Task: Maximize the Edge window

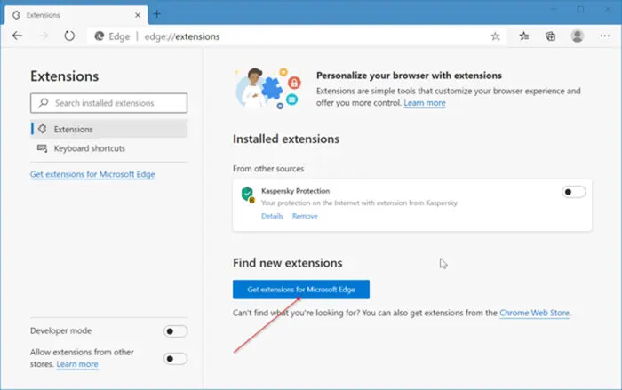Action: coord(580,10)
